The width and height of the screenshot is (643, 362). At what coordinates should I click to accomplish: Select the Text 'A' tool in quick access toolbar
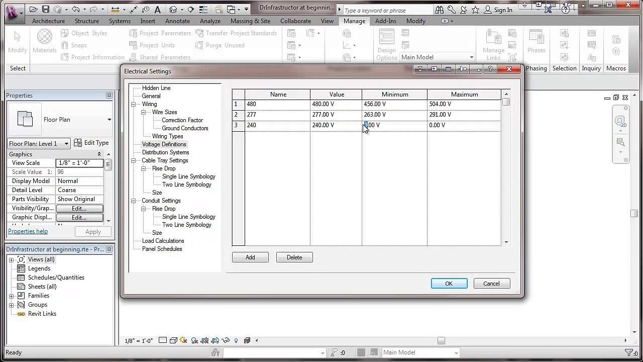click(158, 9)
